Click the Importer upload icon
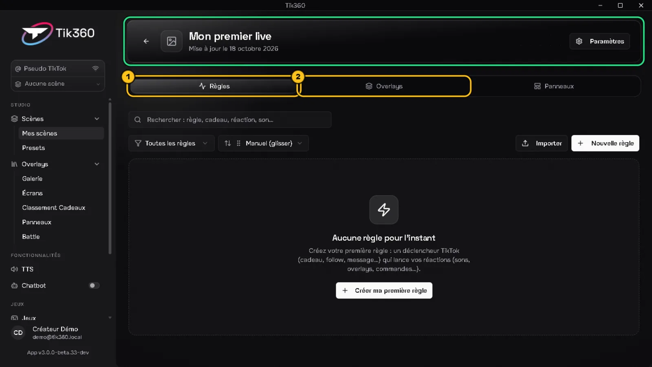 click(x=525, y=143)
